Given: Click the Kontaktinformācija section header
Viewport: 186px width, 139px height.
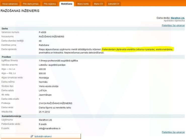Looking at the screenshot, I should point(11,116).
